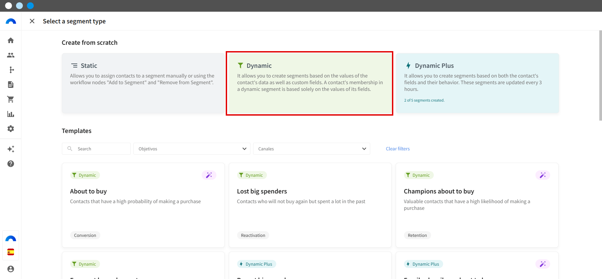Click the Retention tag on Champions card
The height and width of the screenshot is (279, 602).
pos(417,235)
